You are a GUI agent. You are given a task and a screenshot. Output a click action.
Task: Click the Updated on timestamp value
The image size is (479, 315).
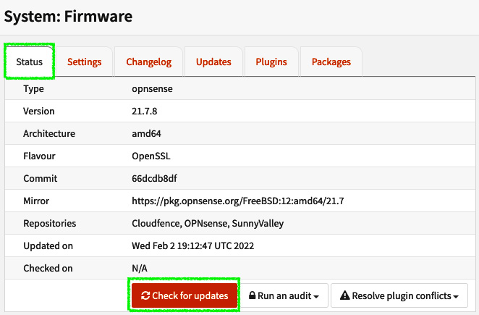192,246
